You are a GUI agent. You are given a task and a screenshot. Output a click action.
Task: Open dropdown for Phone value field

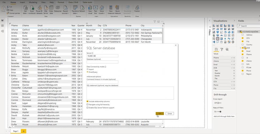[232, 85]
